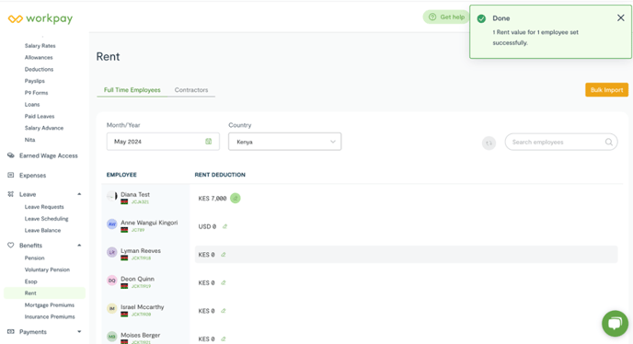The width and height of the screenshot is (633, 344).
Task: Click Anne Wangui Kingori's avatar
Action: (x=112, y=224)
